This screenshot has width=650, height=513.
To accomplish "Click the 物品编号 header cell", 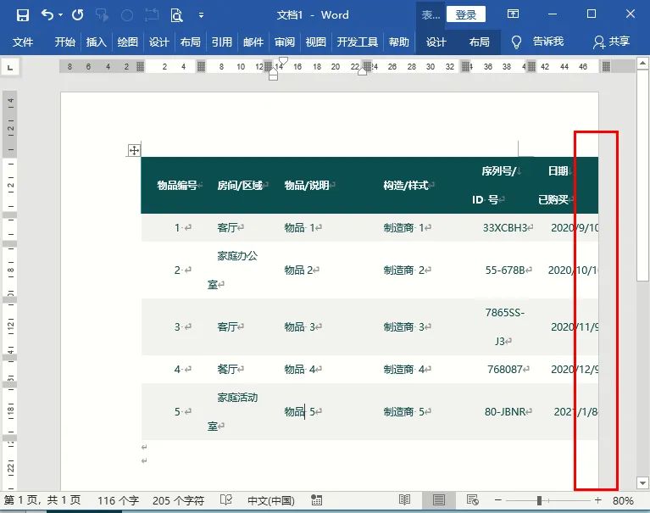I will (177, 186).
